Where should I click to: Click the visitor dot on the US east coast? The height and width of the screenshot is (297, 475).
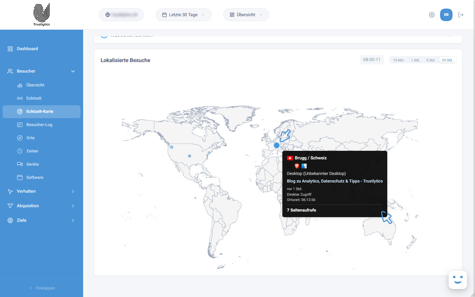coord(209,153)
